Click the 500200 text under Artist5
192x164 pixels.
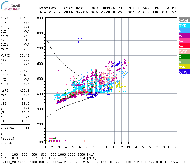click(x=6, y=143)
